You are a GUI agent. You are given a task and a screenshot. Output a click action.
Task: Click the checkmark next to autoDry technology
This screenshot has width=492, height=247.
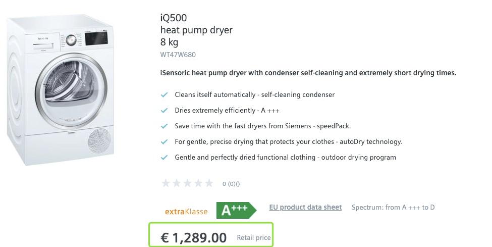(164, 141)
